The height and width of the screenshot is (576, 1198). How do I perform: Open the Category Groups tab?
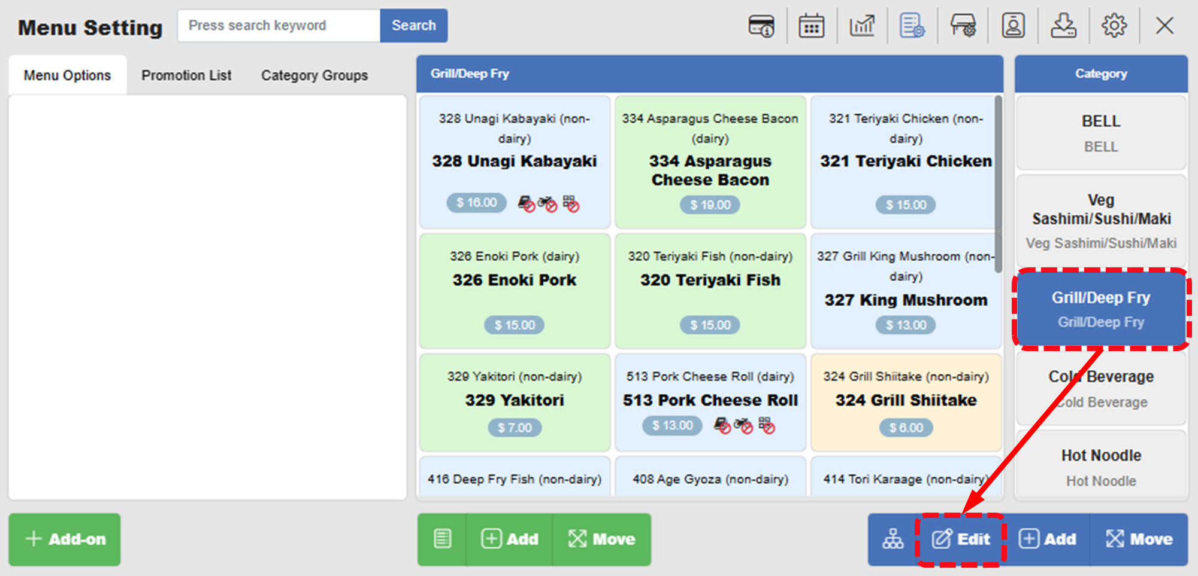click(314, 75)
